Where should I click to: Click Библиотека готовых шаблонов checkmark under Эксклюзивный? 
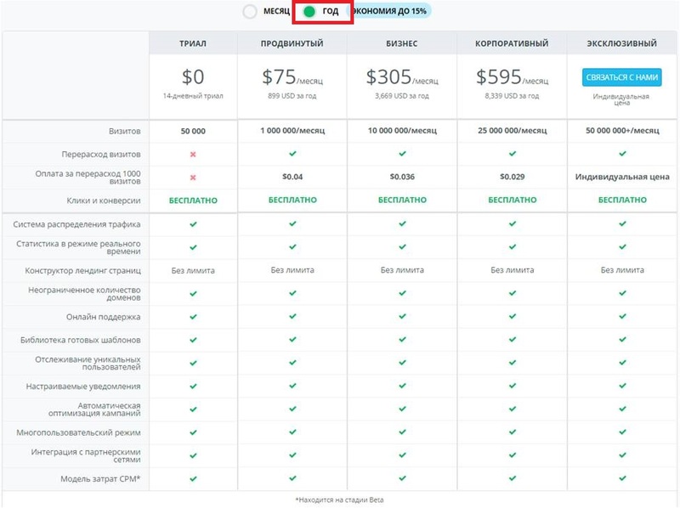point(622,340)
